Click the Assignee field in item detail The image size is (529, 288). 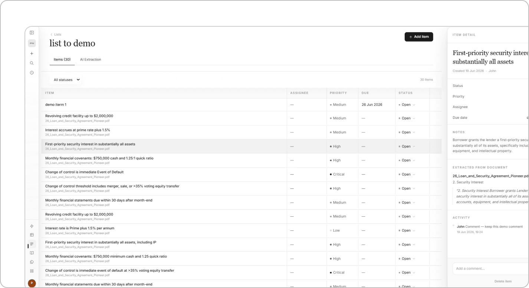(490, 107)
